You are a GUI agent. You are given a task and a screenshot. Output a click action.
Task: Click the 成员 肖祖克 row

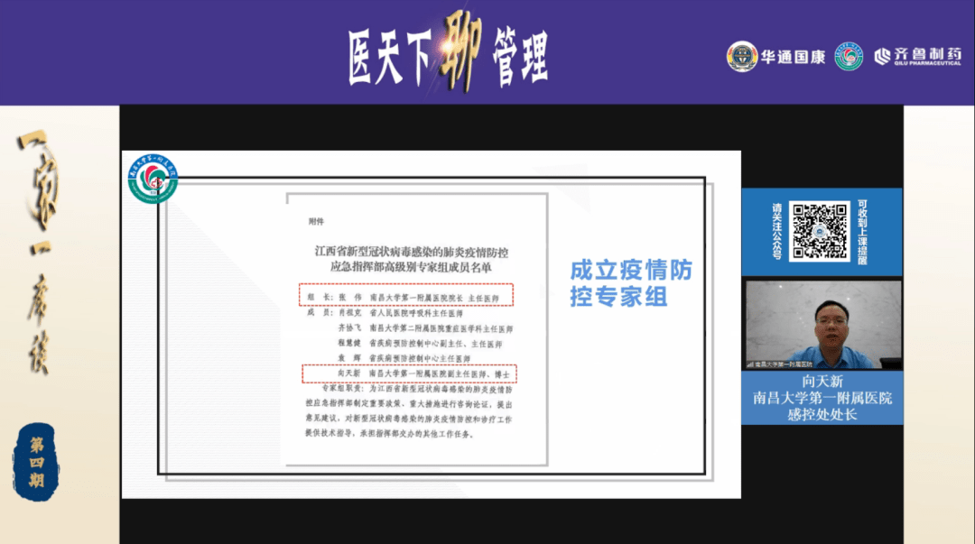click(385, 313)
